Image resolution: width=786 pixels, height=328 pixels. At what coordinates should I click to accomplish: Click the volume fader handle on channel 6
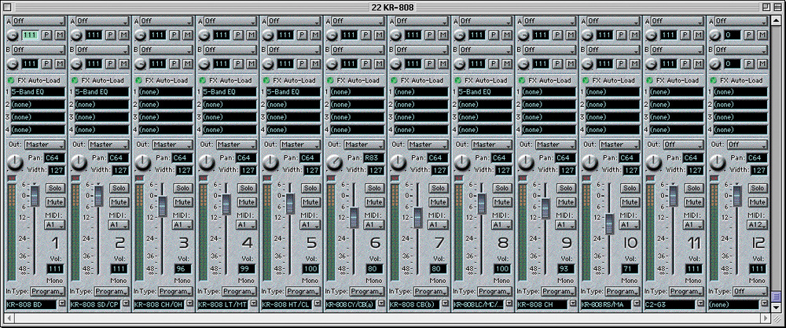pos(354,217)
